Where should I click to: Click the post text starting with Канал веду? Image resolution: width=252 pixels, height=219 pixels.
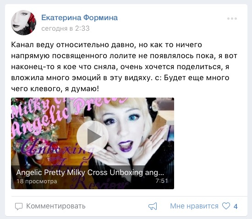(124, 66)
